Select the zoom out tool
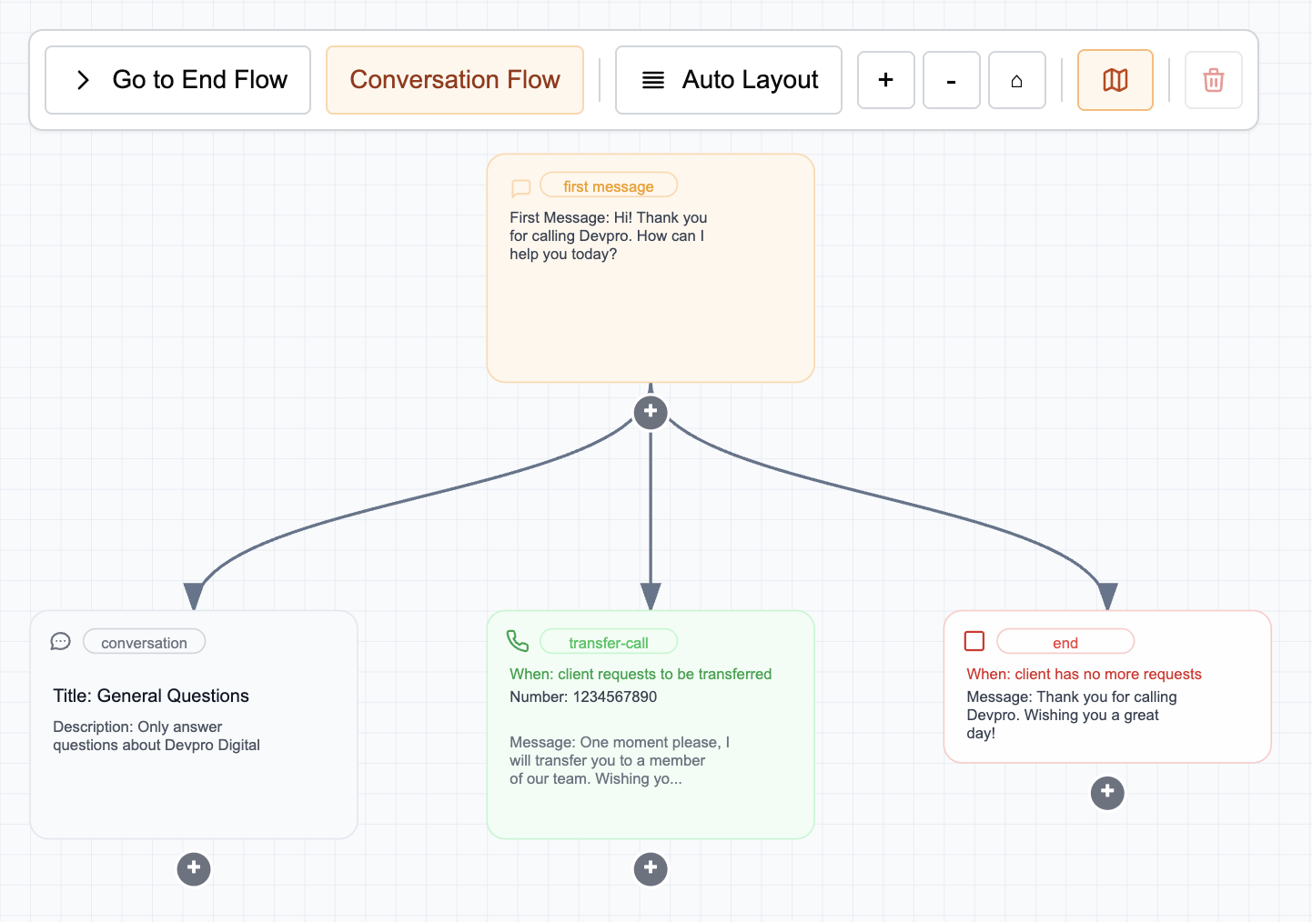The width and height of the screenshot is (1312, 922). [x=951, y=80]
